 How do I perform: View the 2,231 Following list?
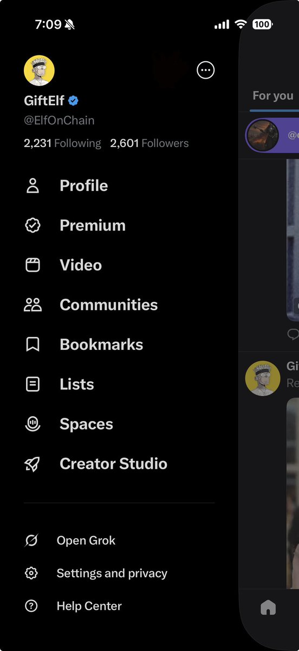[62, 143]
